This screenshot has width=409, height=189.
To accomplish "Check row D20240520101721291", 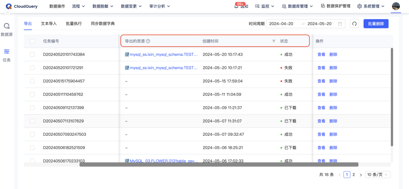I will [32, 68].
